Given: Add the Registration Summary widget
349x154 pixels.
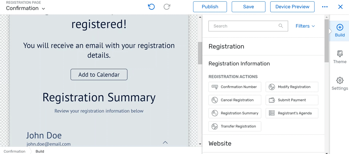Looking at the screenshot, I should pyautogui.click(x=235, y=113).
